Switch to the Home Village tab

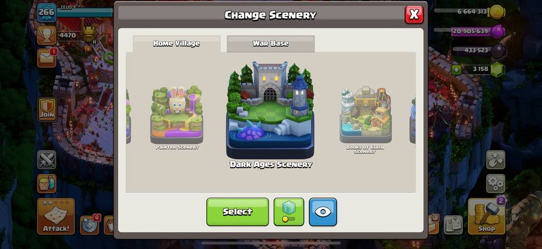click(177, 44)
